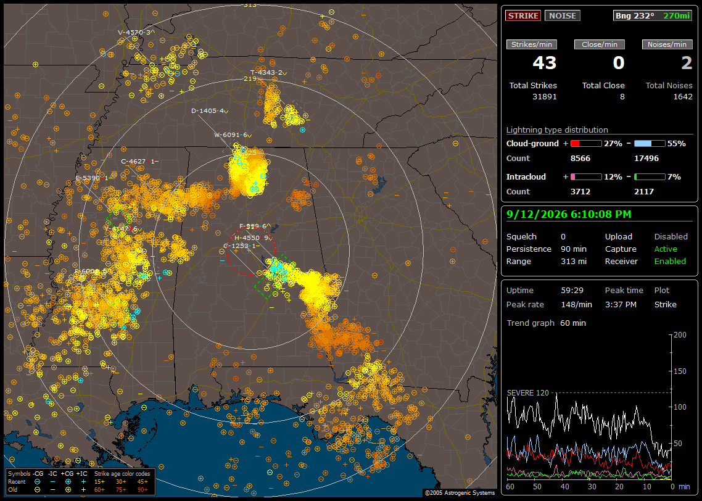702x501 pixels.
Task: Click the Noises/min header label
Action: click(x=667, y=44)
